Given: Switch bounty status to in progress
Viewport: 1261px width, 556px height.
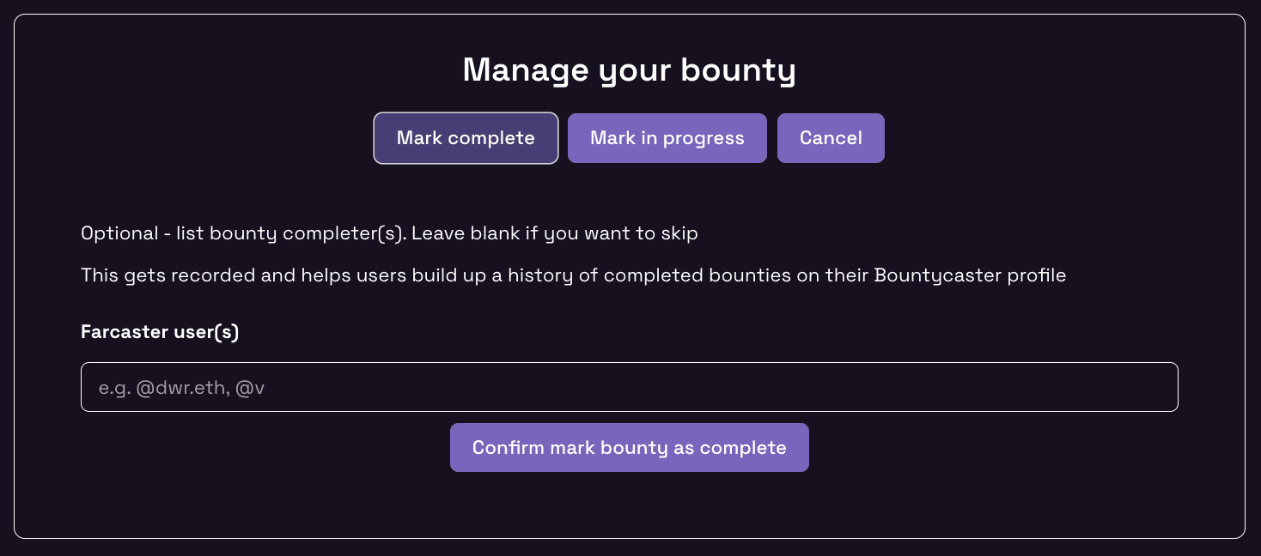Looking at the screenshot, I should 667,138.
